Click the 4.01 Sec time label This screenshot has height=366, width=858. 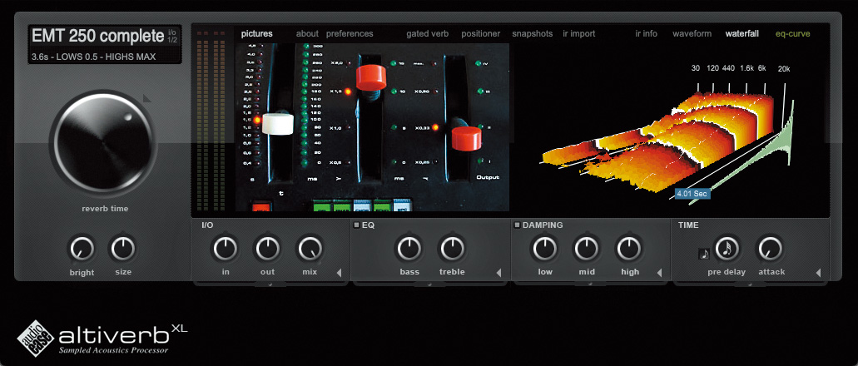coord(692,194)
